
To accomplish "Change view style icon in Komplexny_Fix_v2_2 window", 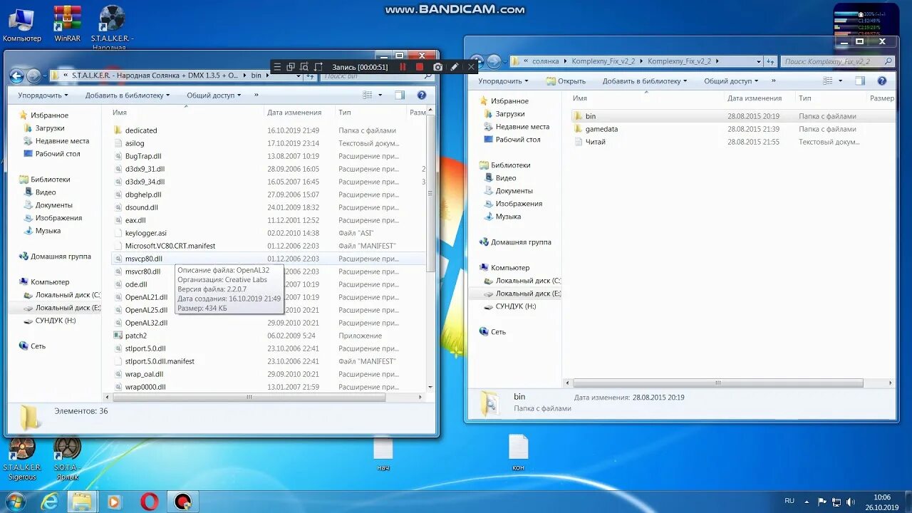I will point(829,81).
